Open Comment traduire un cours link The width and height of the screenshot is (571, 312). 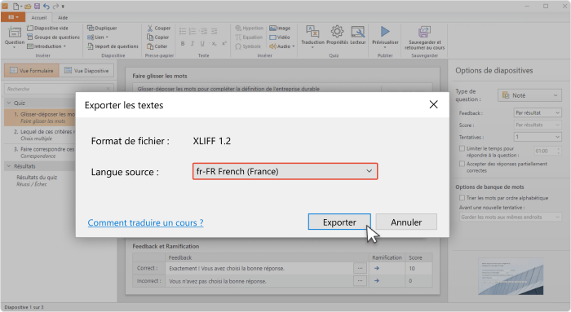146,222
